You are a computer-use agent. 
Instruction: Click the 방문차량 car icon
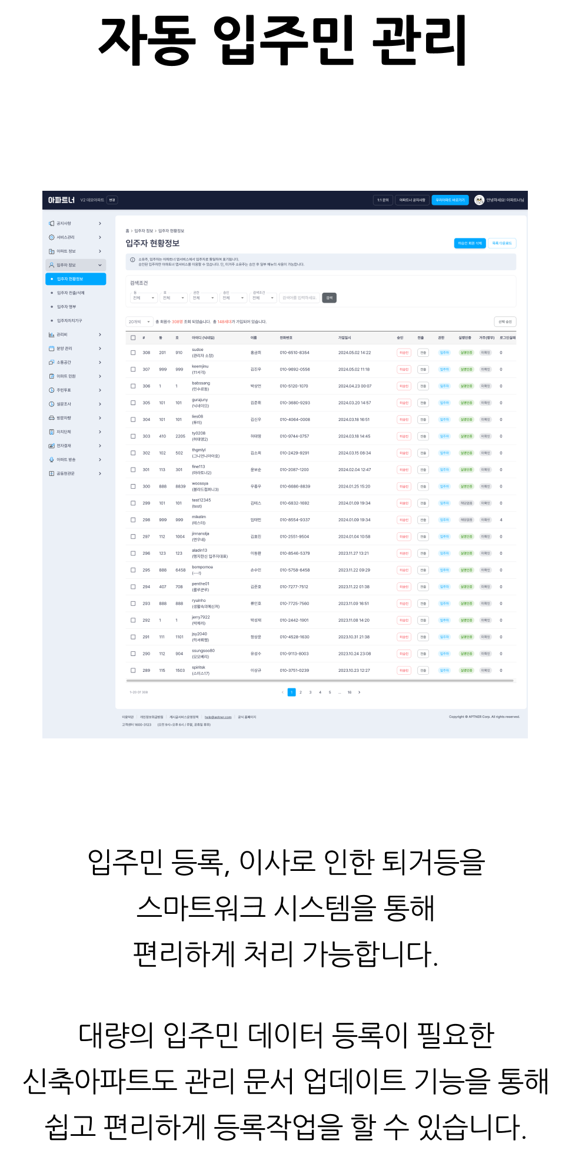click(x=52, y=418)
